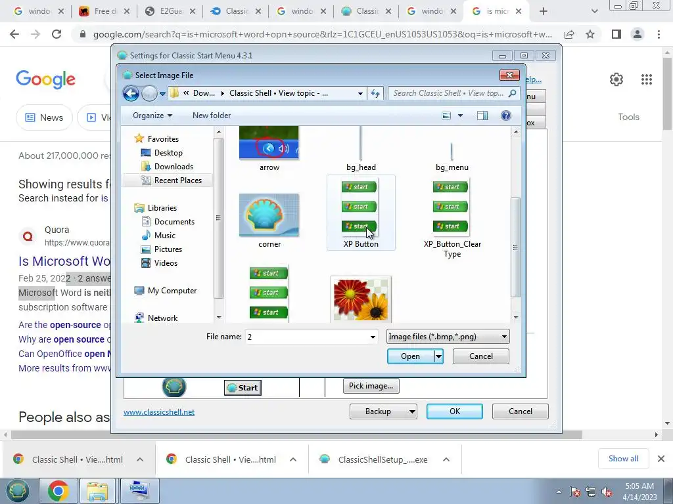Click the Change your view icon

(446, 115)
